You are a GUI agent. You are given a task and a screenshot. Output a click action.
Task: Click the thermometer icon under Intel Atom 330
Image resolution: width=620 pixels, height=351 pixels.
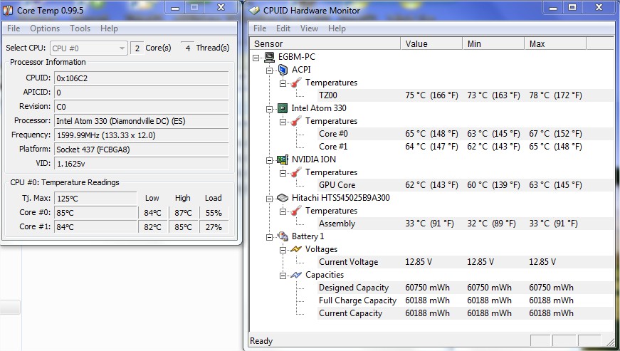coord(296,121)
